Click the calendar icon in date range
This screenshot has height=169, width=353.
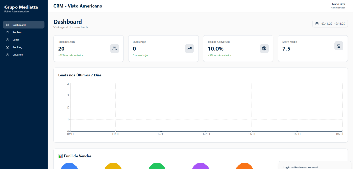(317, 24)
